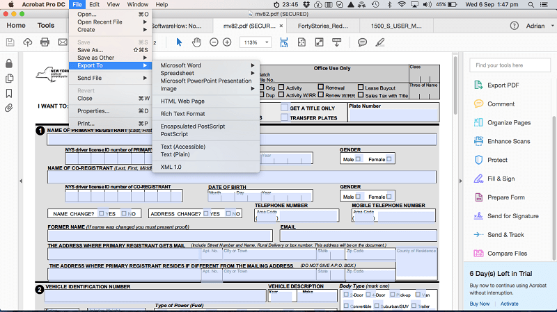The height and width of the screenshot is (312, 557).
Task: Check Male for primary registrant gender
Action: [x=358, y=159]
